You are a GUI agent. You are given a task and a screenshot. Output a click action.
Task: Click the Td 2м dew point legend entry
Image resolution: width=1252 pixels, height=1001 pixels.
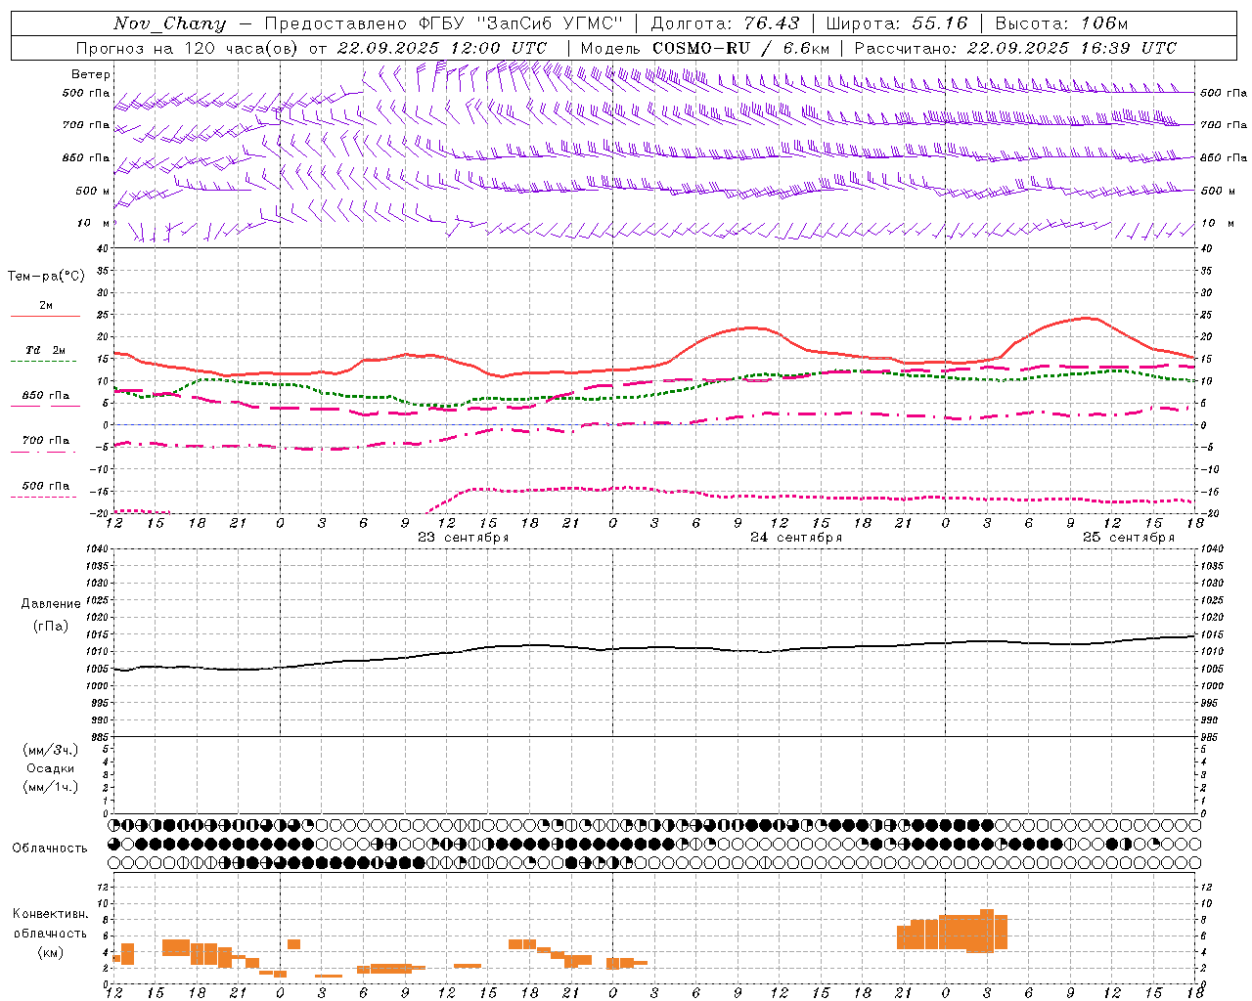click(x=46, y=350)
